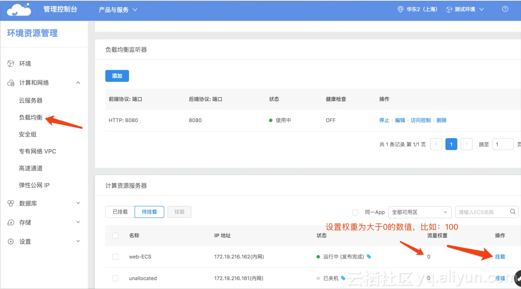Click 挂载 link on unallocated row
This screenshot has width=521, height=289.
pyautogui.click(x=500, y=278)
